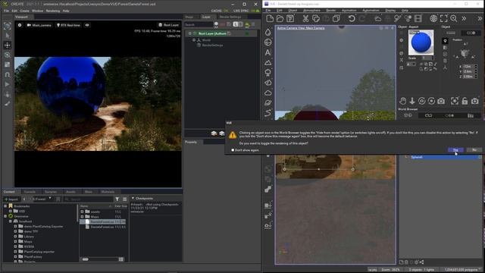Select the plant tree tool in VUE sidebar
Image resolution: width=485 pixels, height=273 pixels.
[268, 73]
